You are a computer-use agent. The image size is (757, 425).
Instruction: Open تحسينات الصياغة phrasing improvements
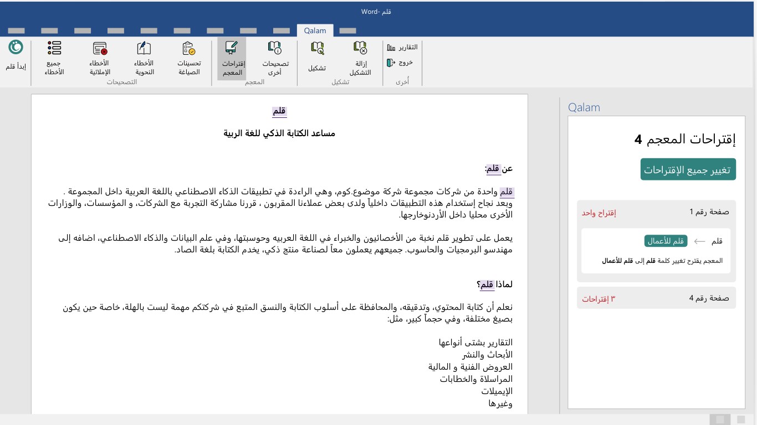(189, 58)
